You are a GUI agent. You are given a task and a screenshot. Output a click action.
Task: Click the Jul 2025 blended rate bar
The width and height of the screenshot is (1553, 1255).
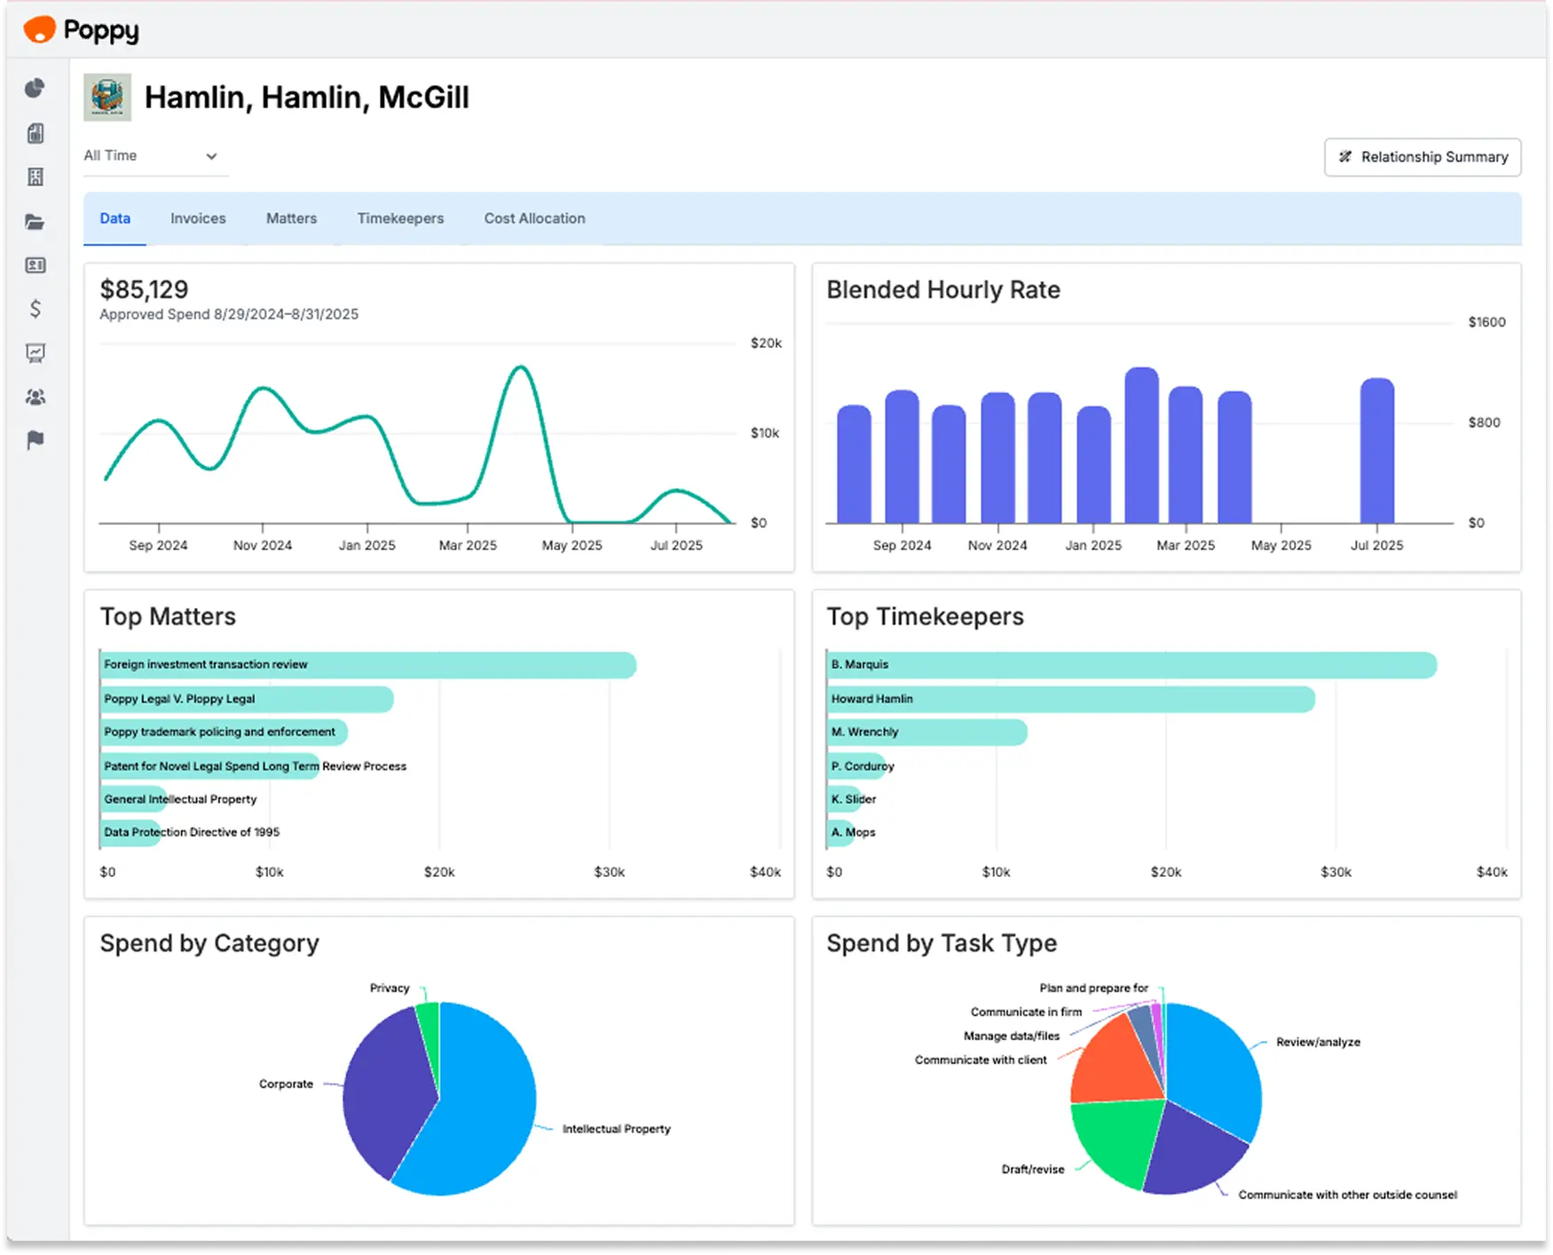click(1377, 451)
